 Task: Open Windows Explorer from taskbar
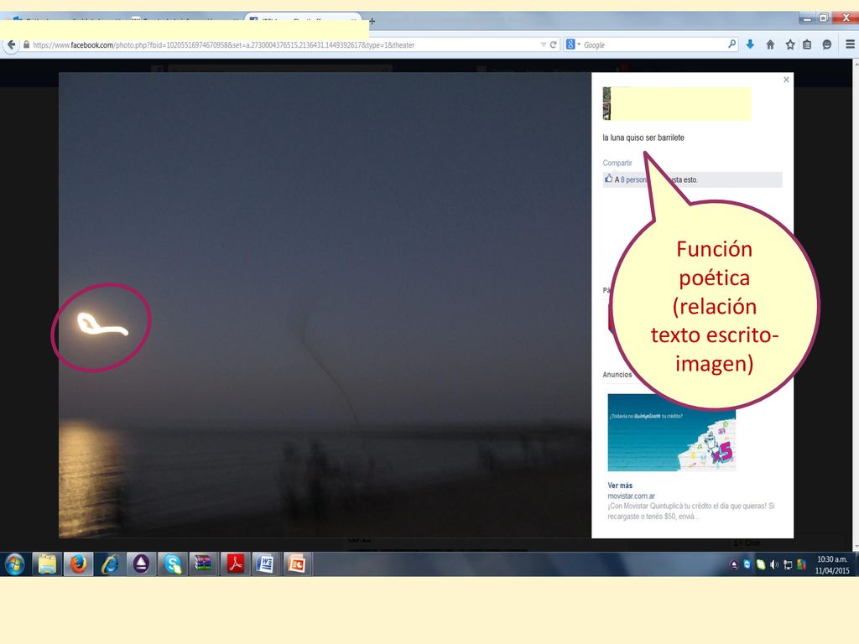(x=47, y=564)
